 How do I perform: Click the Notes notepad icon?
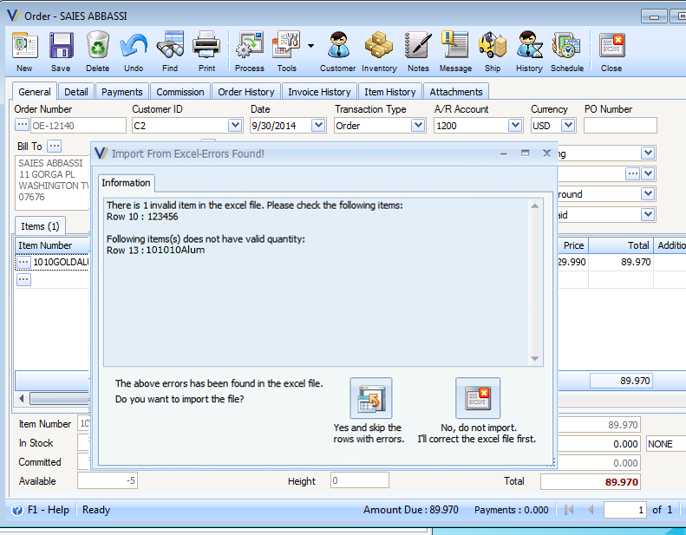[x=418, y=45]
